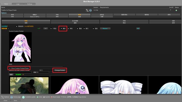Screen dimensions: 182x102
Task: Collapse the 属性 disclosure triangle
Action: [x=61, y=29]
